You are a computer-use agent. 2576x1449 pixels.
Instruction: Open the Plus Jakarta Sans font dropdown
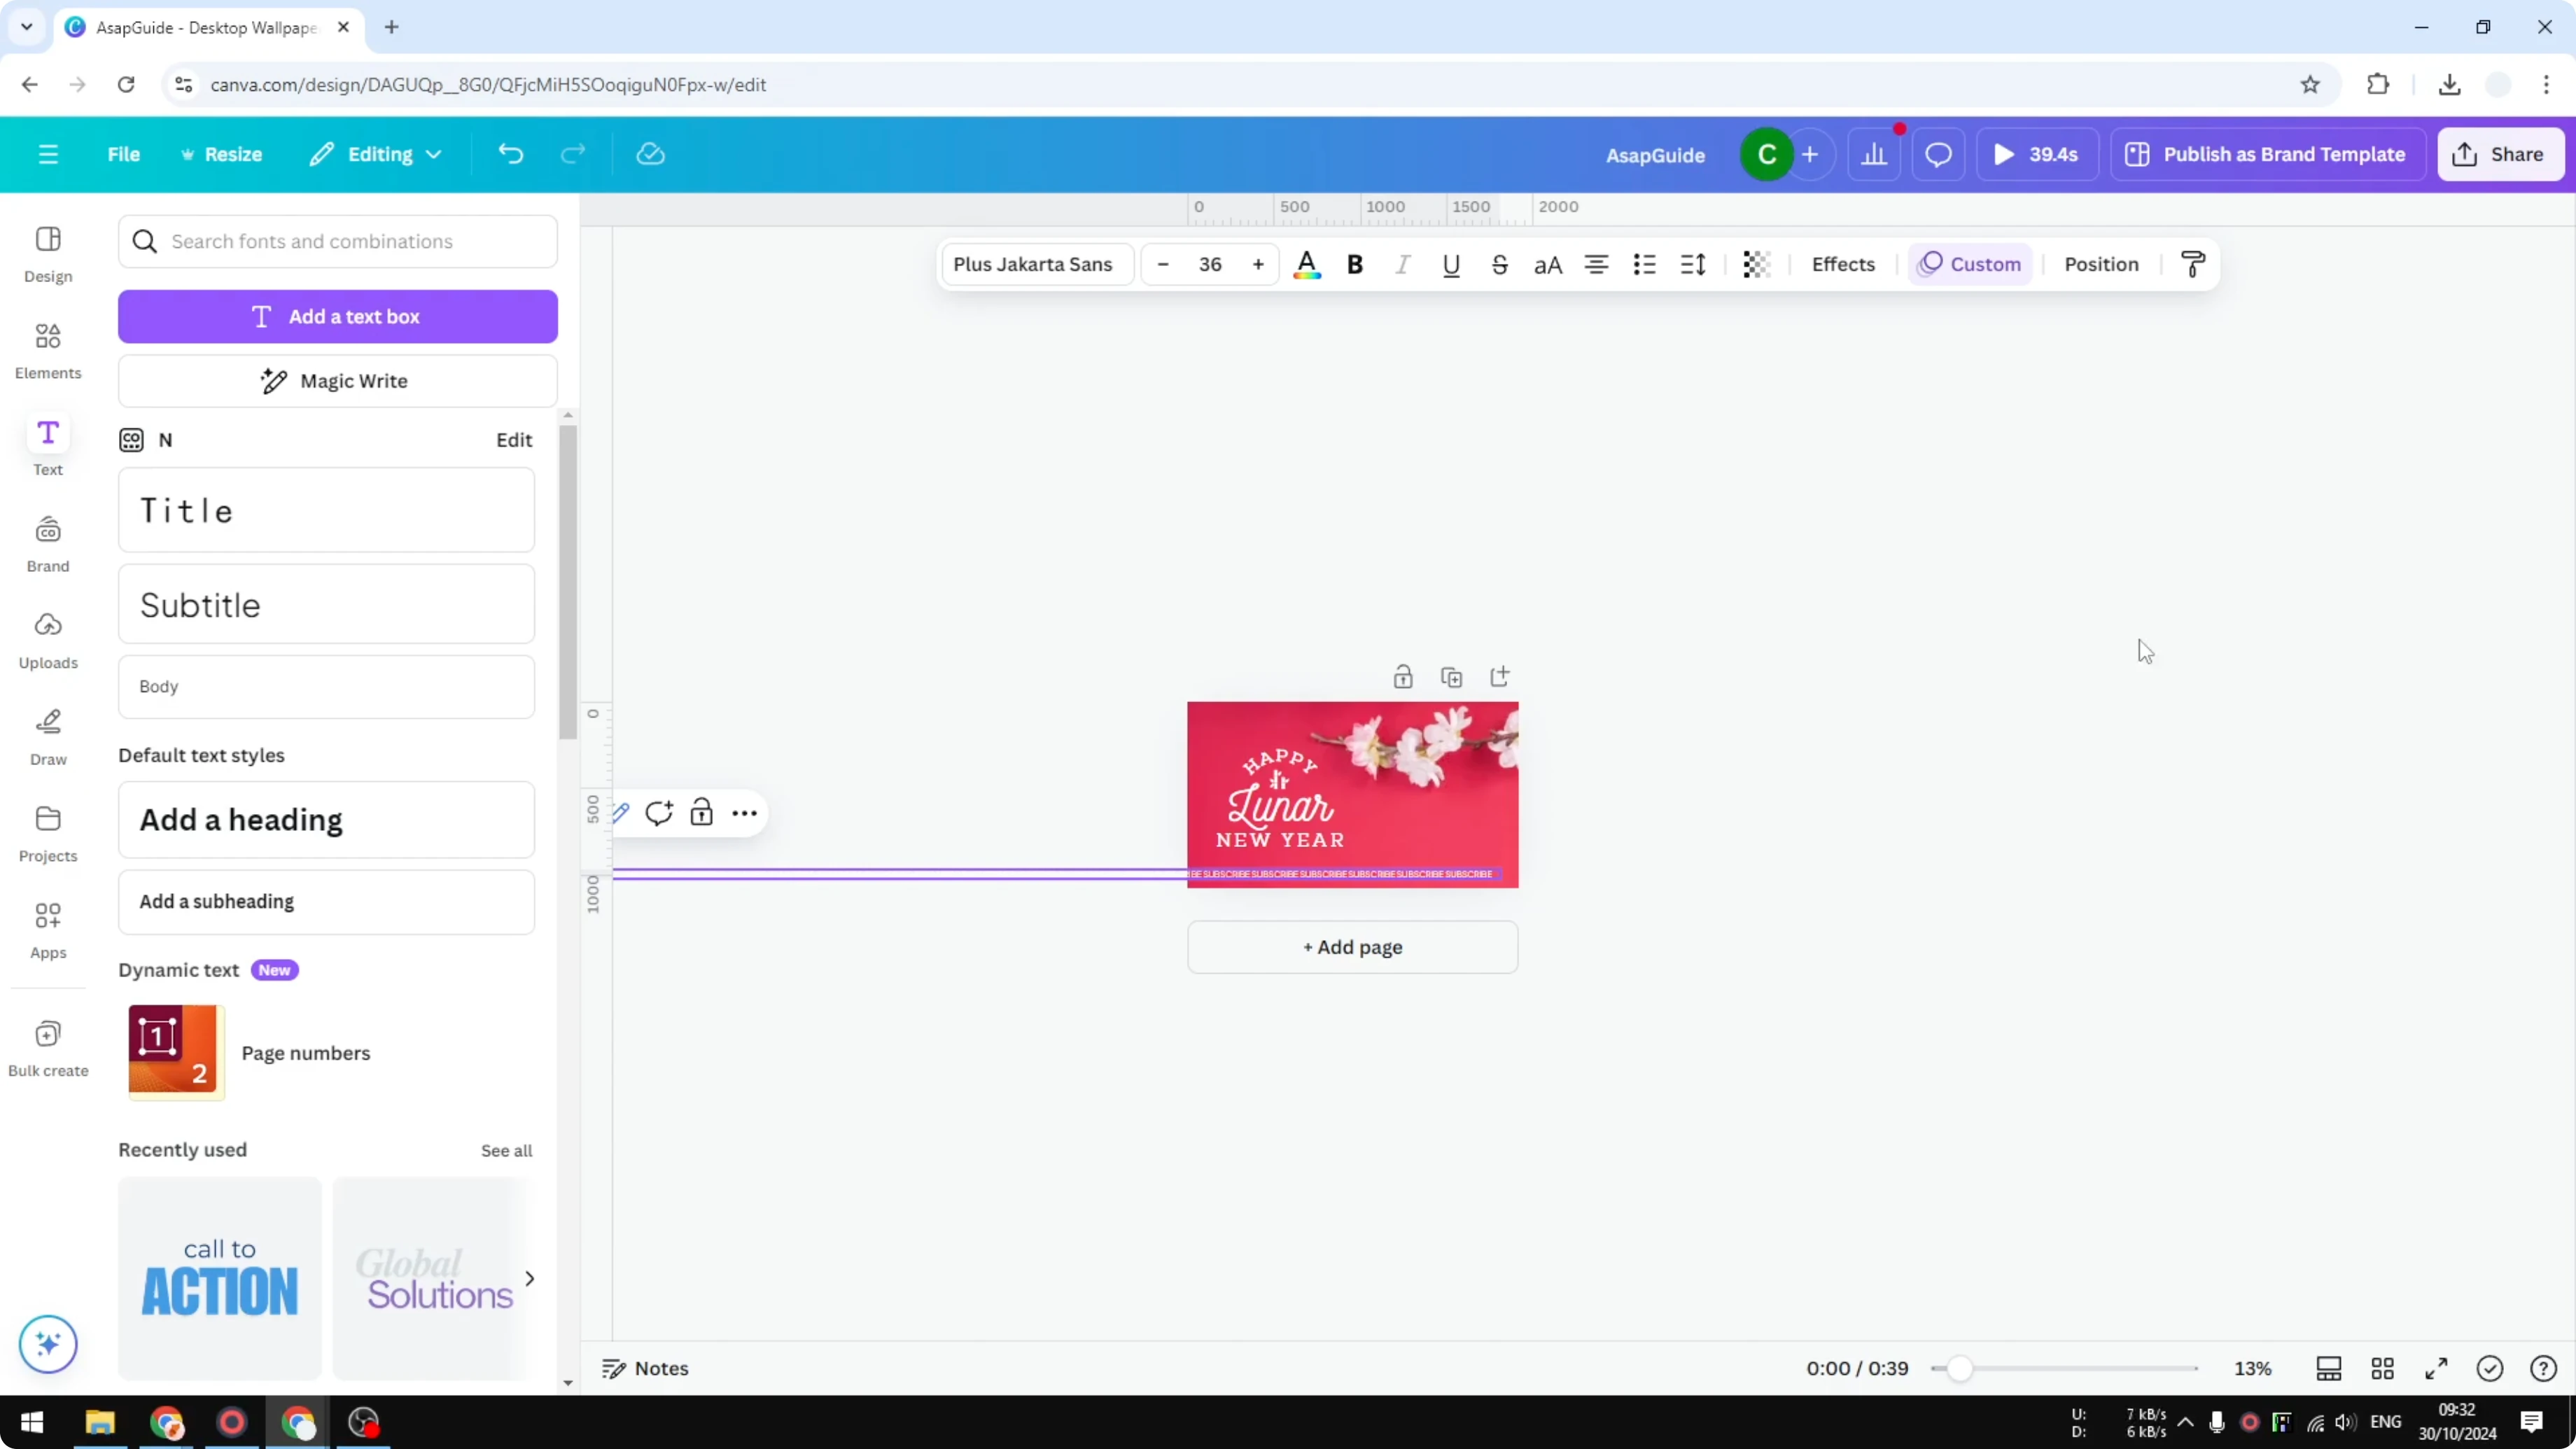point(1035,264)
